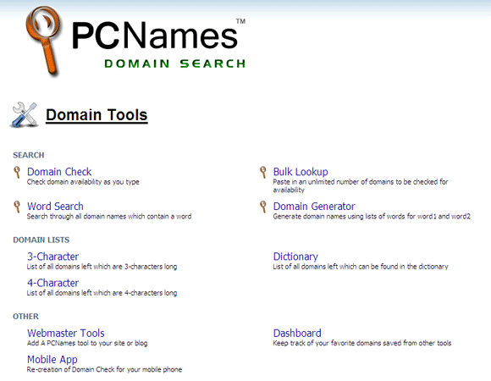The height and width of the screenshot is (381, 491).
Task: Launch the Domain Generator
Action: (314, 206)
